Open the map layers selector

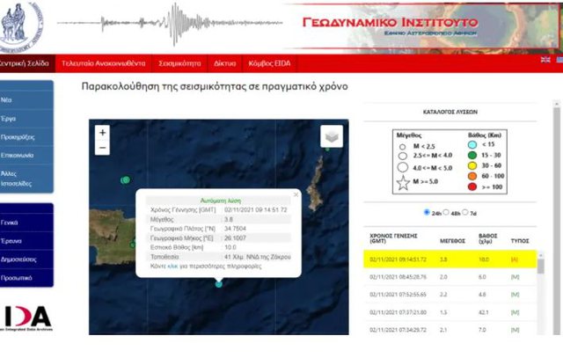(x=331, y=136)
